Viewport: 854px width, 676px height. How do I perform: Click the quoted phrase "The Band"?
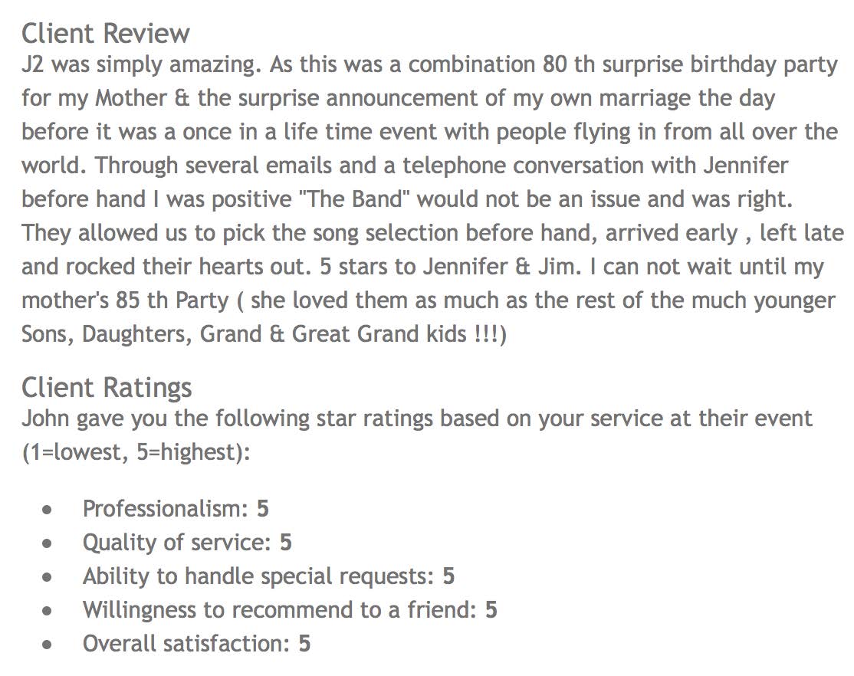(x=359, y=199)
